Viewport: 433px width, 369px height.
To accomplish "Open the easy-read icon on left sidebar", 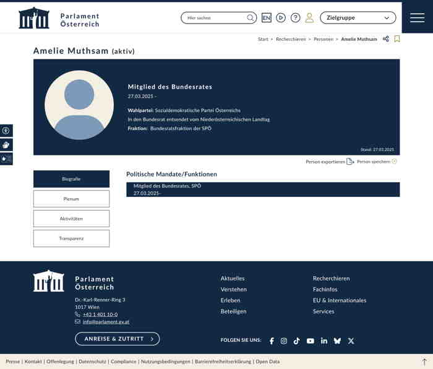I will pos(6,158).
